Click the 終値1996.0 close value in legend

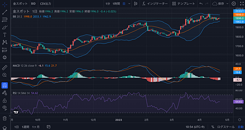[x=92, y=11]
